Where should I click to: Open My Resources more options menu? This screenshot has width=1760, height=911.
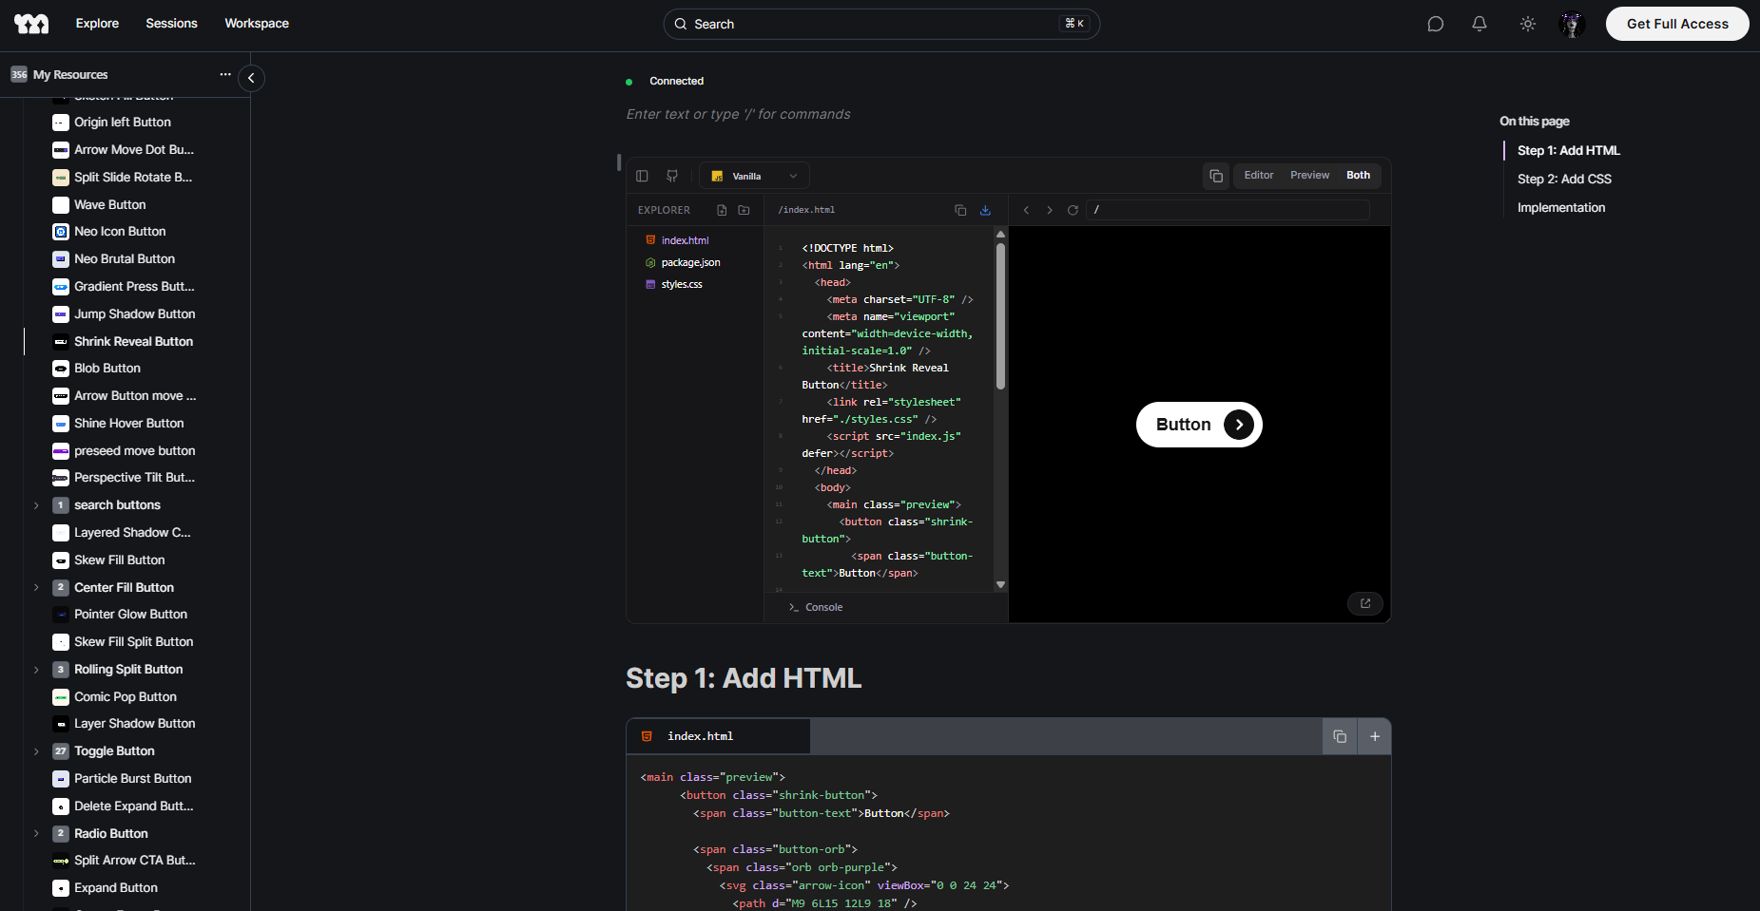point(225,74)
